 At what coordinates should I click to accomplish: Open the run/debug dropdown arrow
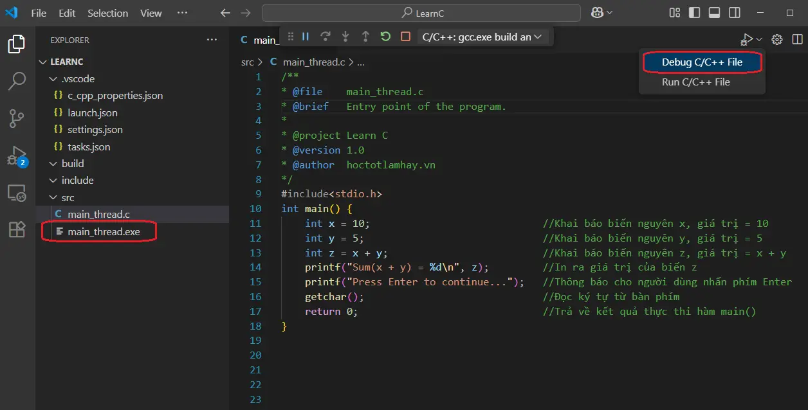pyautogui.click(x=759, y=40)
